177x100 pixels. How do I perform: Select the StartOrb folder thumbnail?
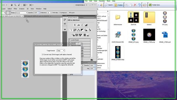(133, 17)
